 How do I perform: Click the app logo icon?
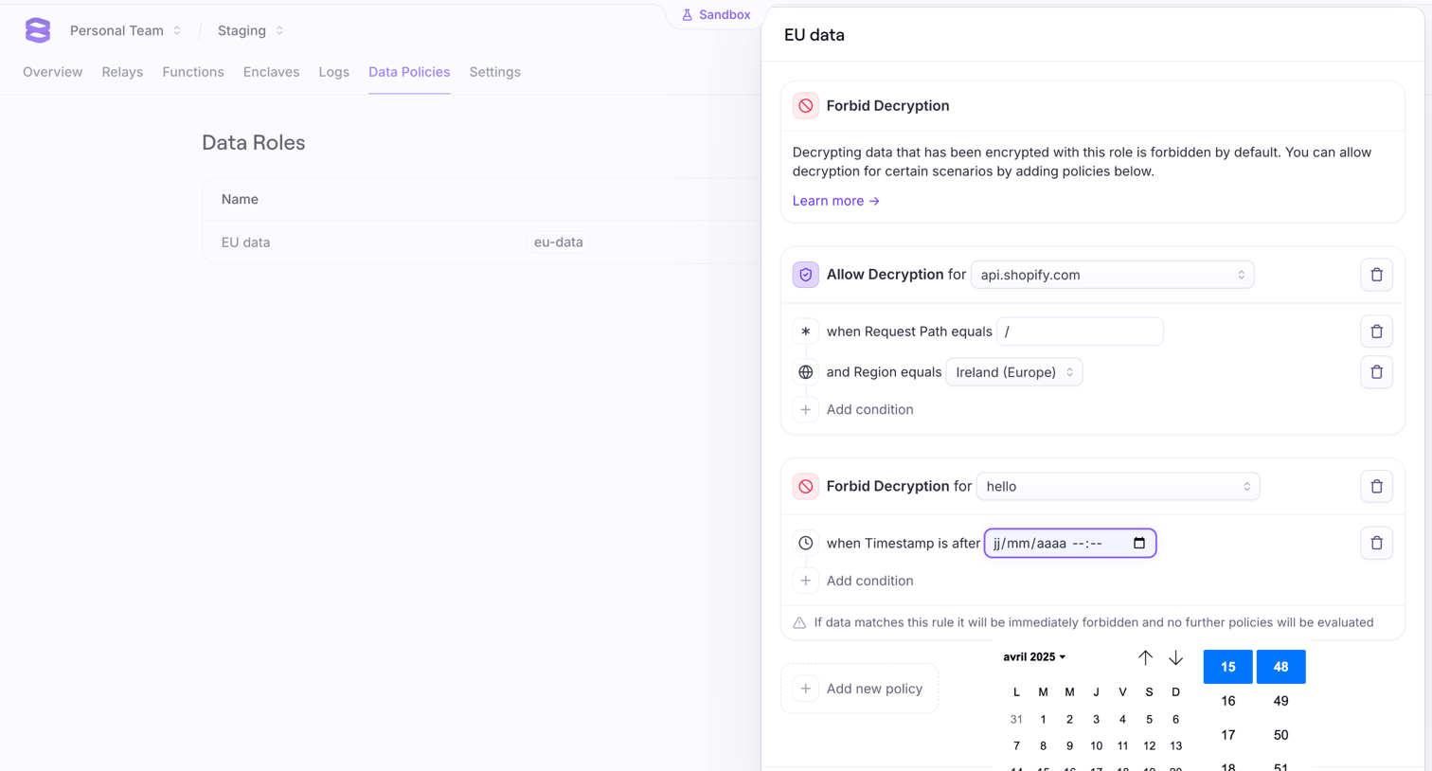(x=38, y=30)
